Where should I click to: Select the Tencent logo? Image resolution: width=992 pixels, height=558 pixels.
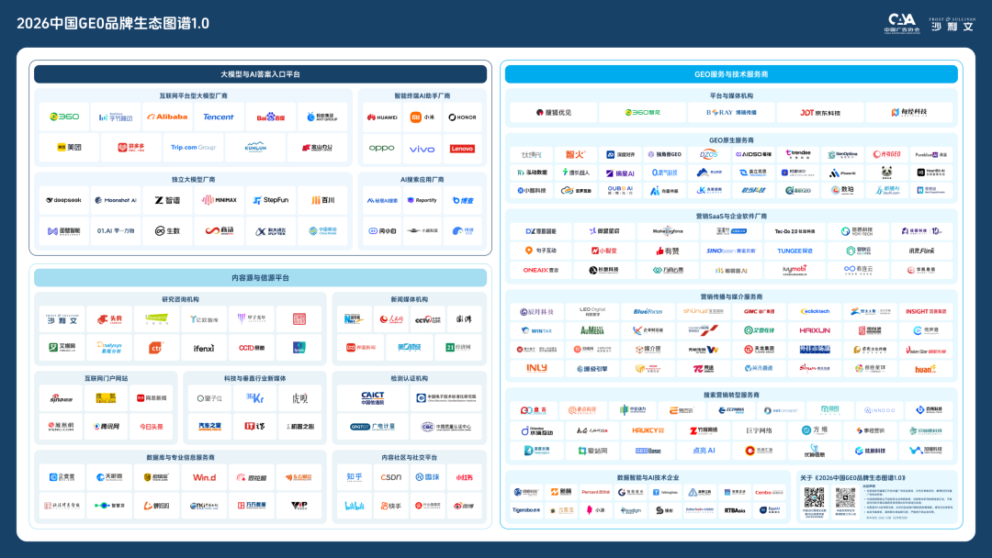(x=219, y=117)
